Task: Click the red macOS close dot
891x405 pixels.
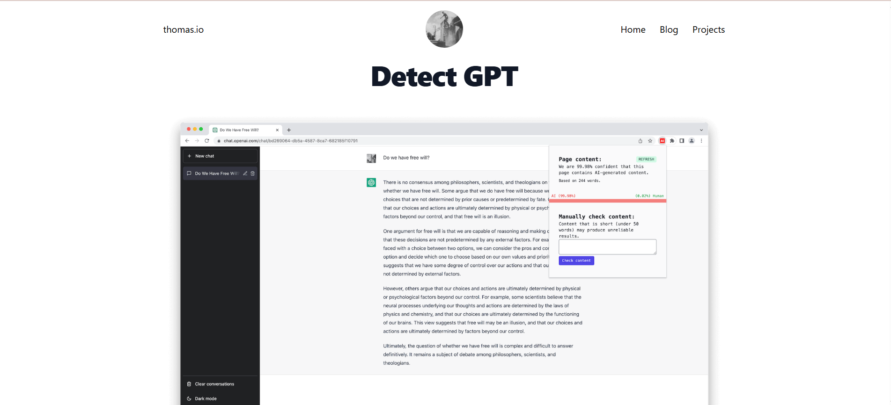Action: (189, 129)
